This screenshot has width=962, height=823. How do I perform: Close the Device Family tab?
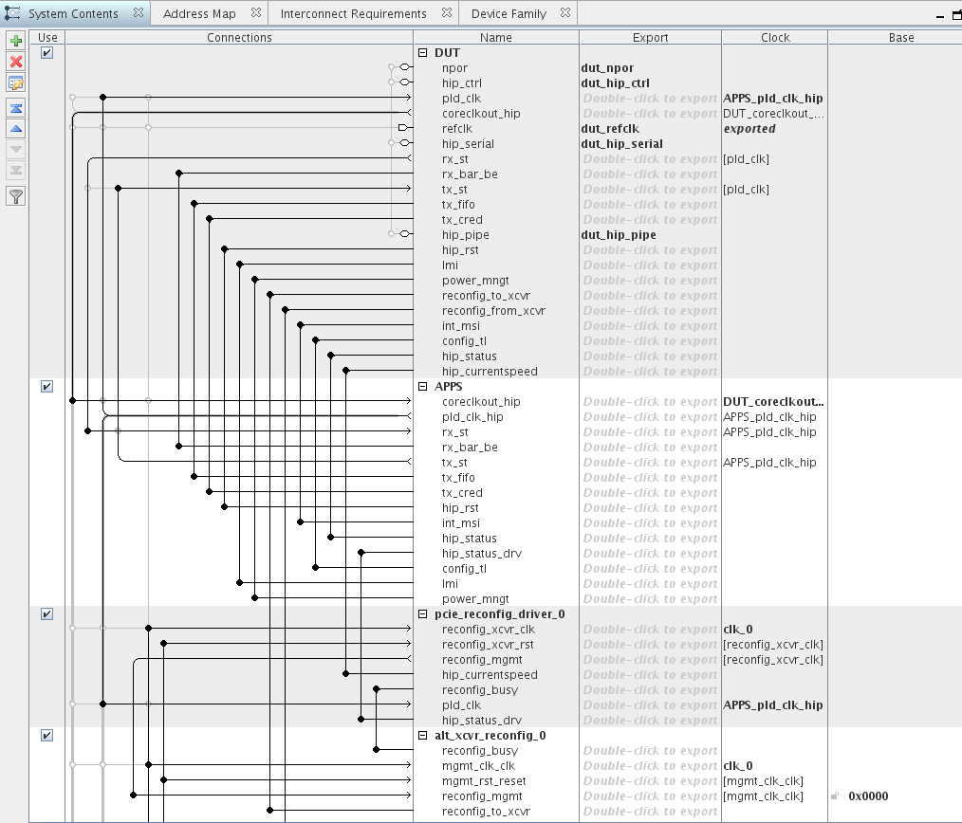pyautogui.click(x=565, y=13)
